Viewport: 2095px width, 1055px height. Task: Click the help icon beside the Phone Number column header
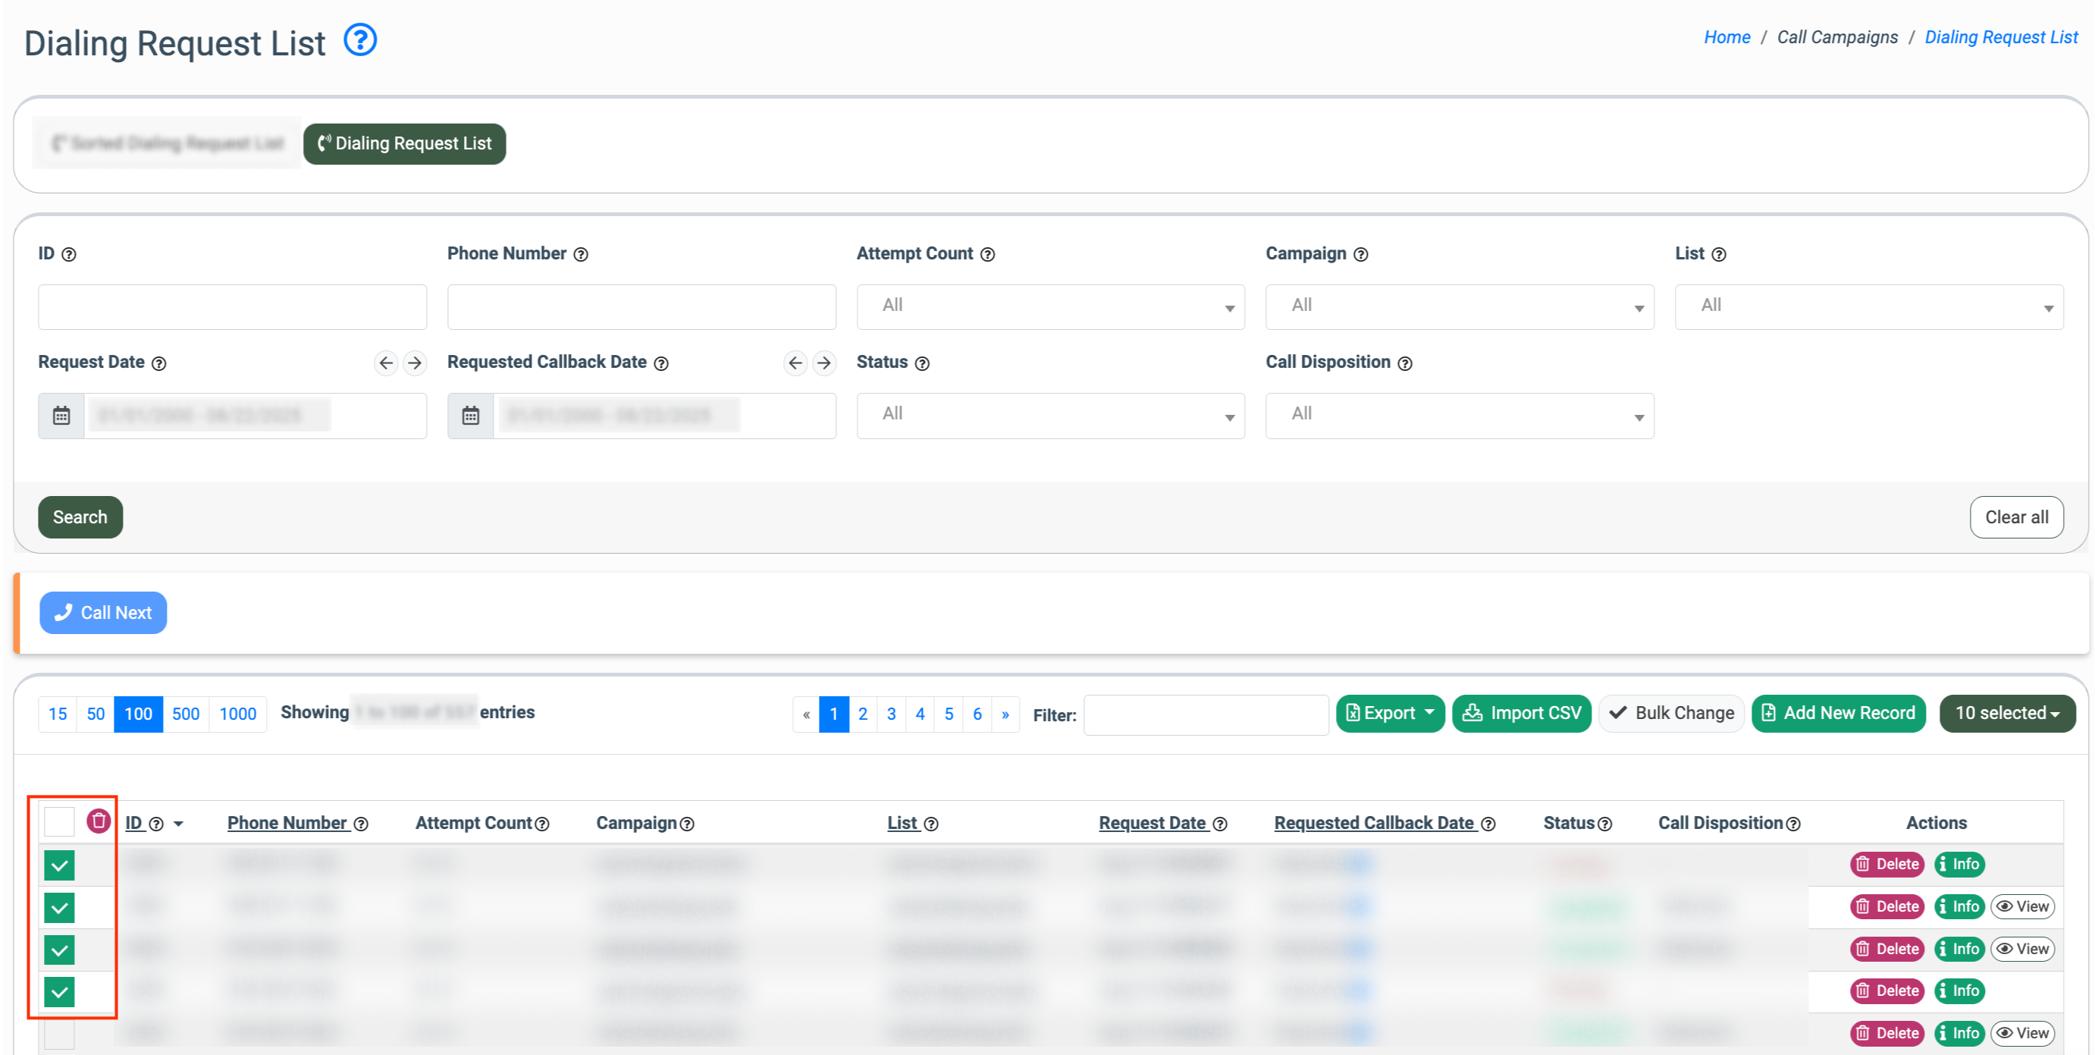point(361,824)
